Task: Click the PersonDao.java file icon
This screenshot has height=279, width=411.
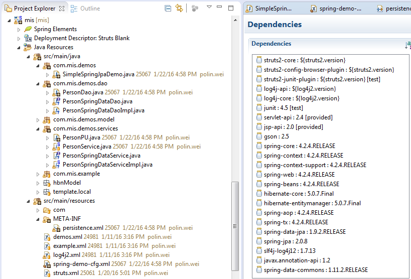Action: (x=56, y=92)
